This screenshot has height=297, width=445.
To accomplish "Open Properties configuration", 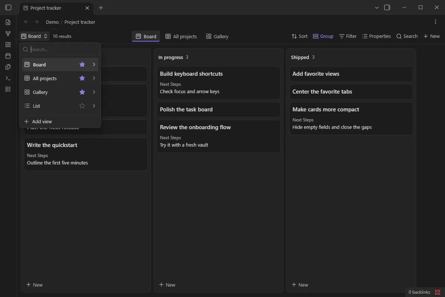I will (x=376, y=36).
